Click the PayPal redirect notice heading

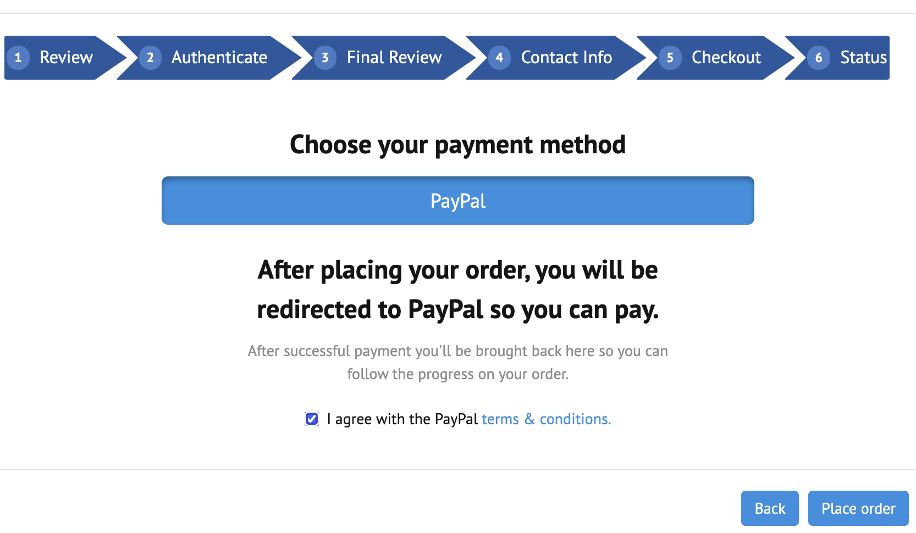coord(457,290)
